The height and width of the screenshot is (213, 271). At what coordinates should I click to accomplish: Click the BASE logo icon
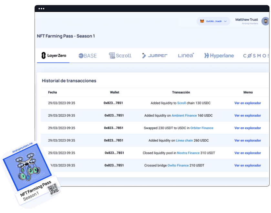point(81,56)
